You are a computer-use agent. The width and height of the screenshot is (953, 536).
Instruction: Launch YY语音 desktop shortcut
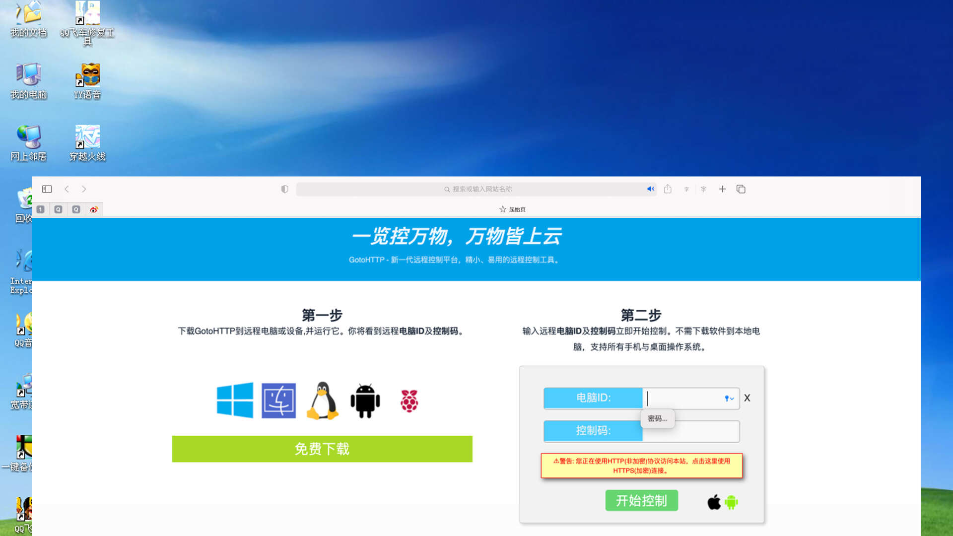(87, 81)
